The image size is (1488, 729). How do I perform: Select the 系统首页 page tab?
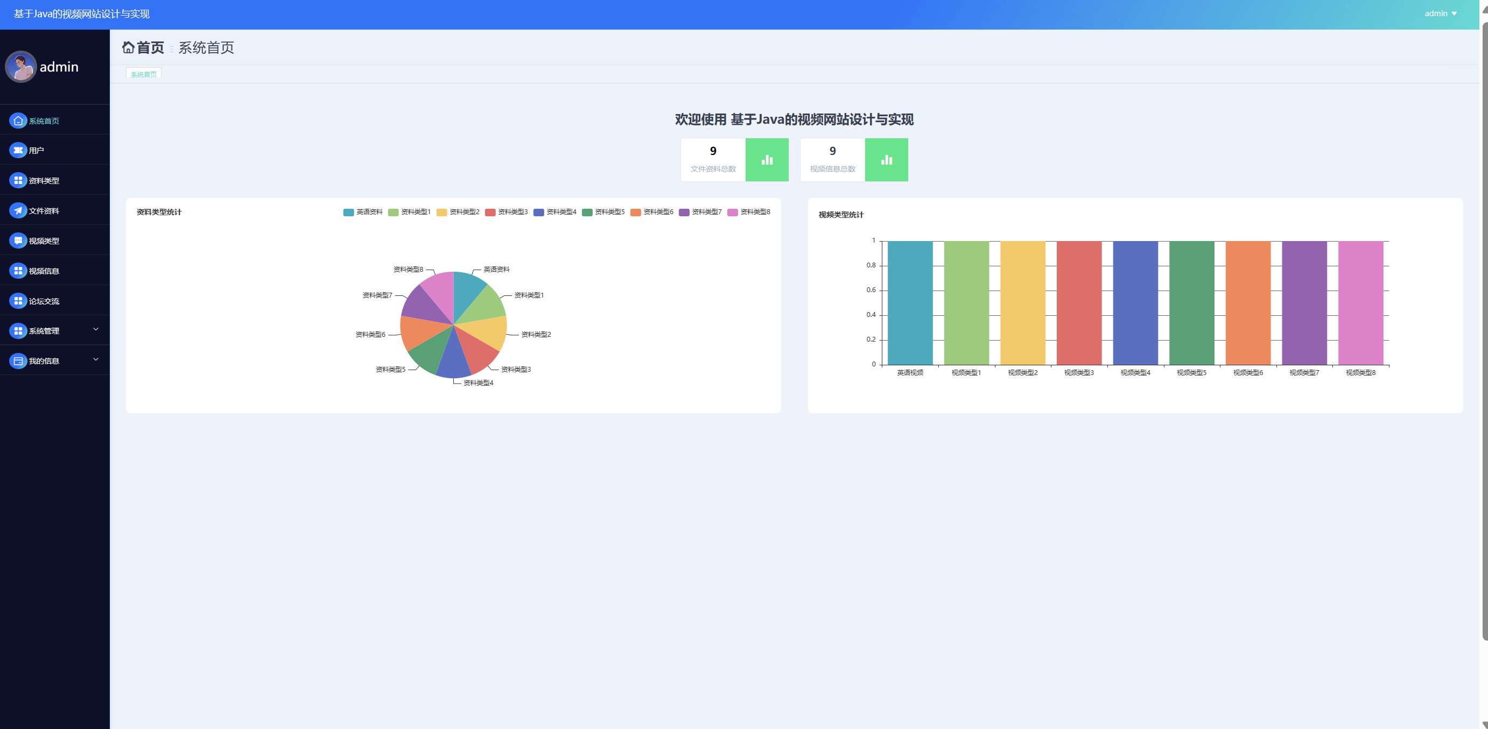143,74
